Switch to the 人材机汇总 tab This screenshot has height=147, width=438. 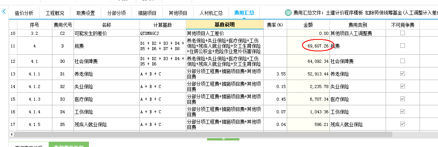211,13
